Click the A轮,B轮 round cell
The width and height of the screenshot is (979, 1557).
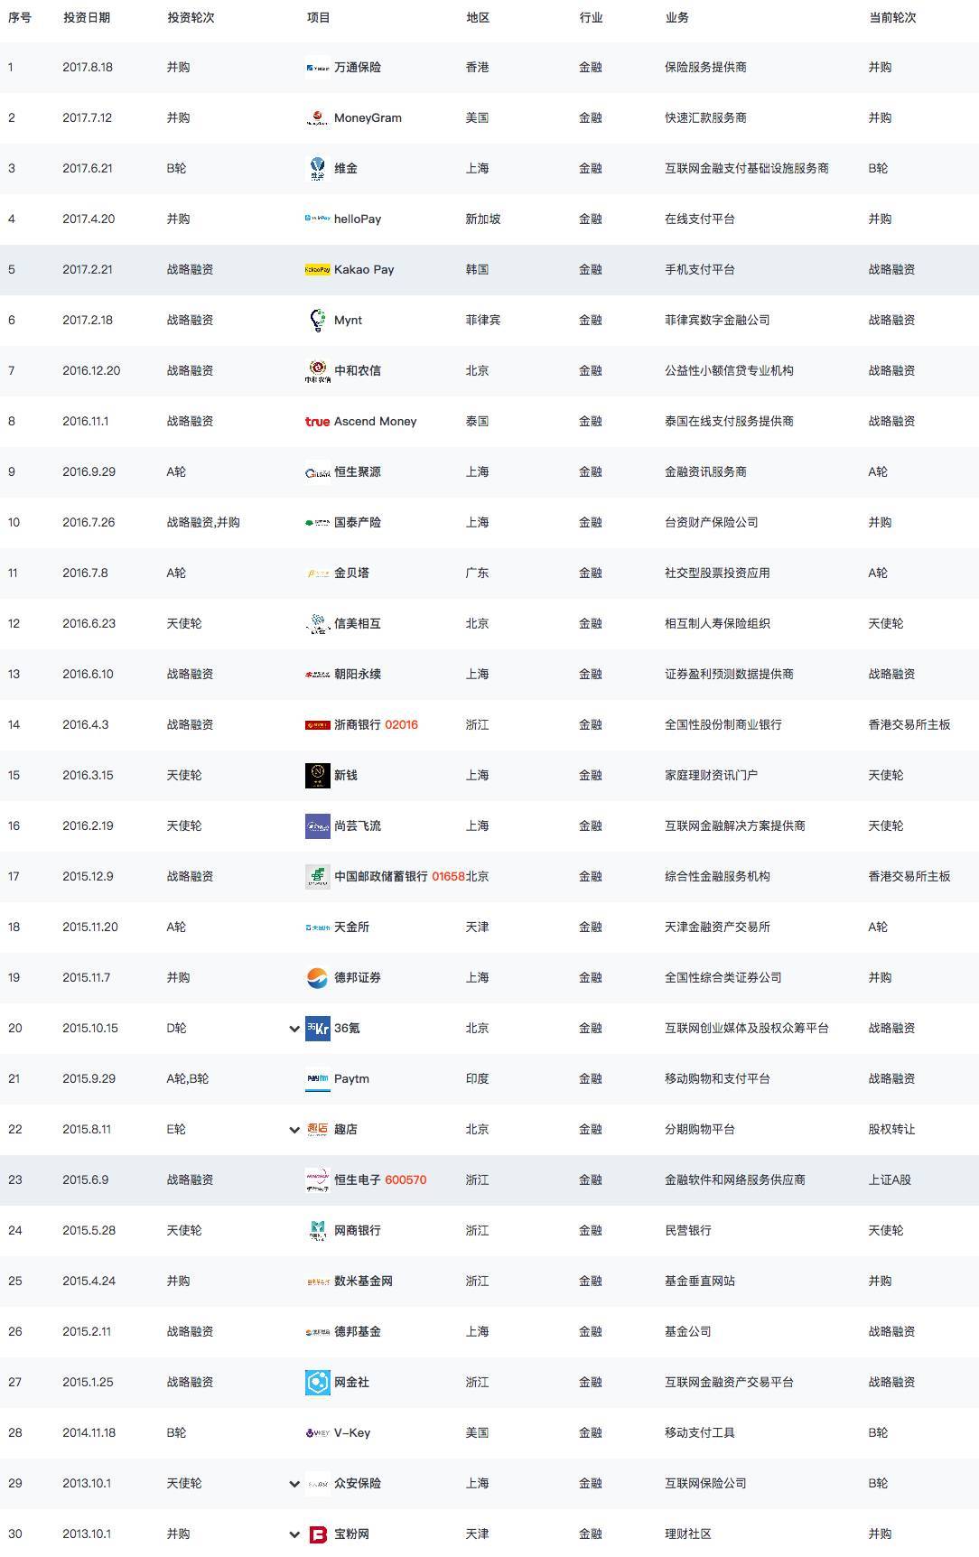click(x=188, y=1079)
